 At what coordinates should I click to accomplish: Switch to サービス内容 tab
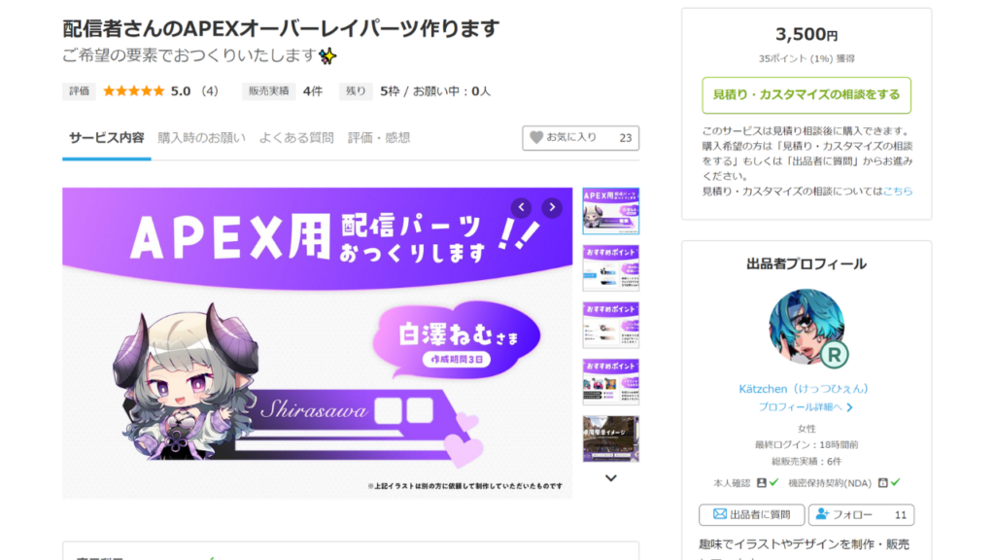pos(107,138)
